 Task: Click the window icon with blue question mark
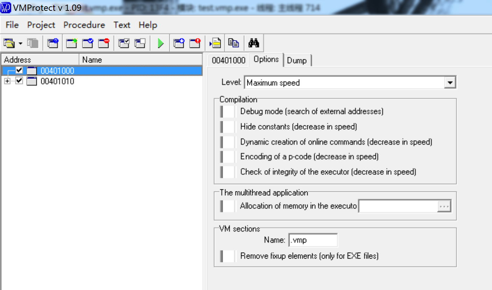(53, 43)
